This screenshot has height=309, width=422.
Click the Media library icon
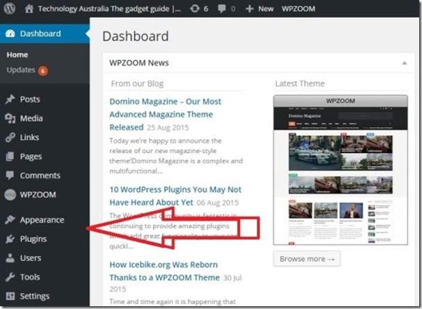click(10, 118)
